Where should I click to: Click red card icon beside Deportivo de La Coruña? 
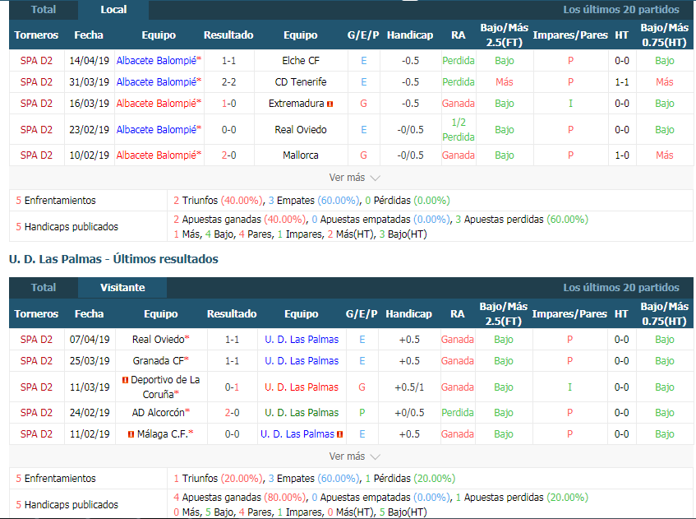click(125, 380)
